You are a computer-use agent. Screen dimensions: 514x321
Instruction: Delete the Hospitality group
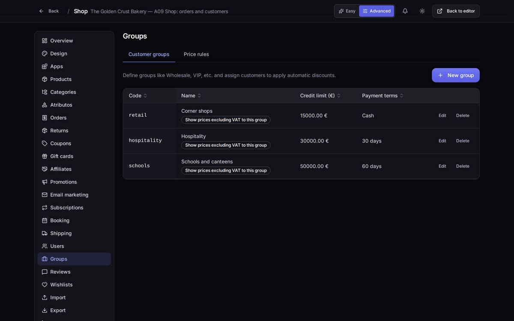(463, 141)
